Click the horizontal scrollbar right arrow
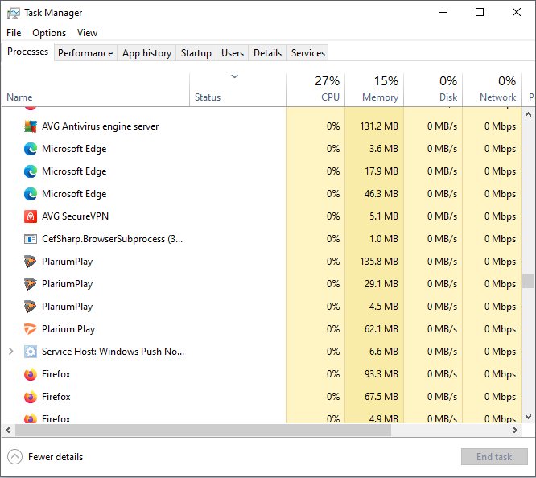 click(516, 431)
